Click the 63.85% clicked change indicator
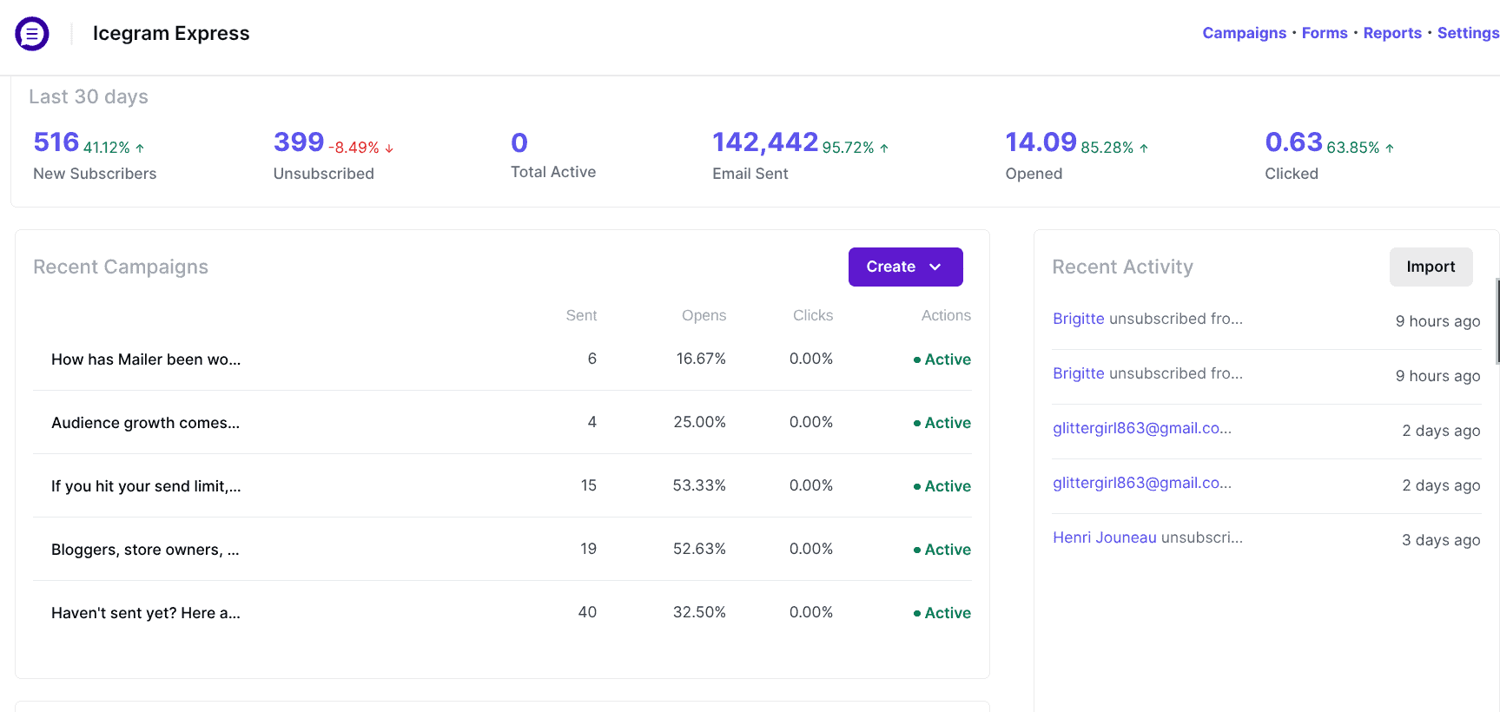 click(x=1360, y=148)
